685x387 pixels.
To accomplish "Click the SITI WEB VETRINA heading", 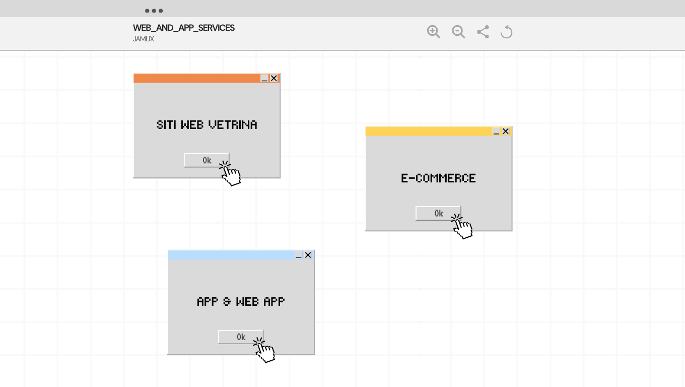I will pyautogui.click(x=207, y=124).
